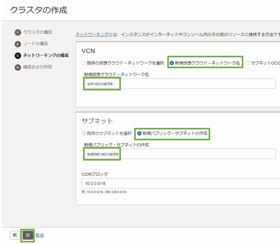Open the ネットワーキング help link
280x244 pixels.
92,35
